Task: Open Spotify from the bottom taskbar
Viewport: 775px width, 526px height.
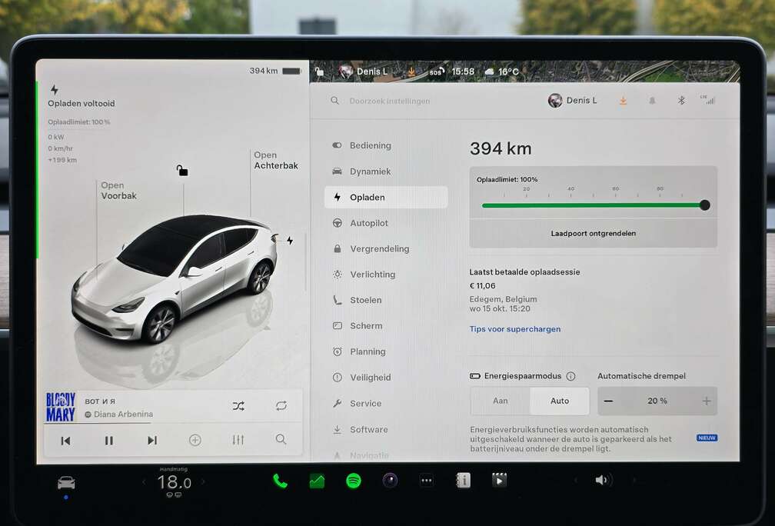Action: point(353,479)
